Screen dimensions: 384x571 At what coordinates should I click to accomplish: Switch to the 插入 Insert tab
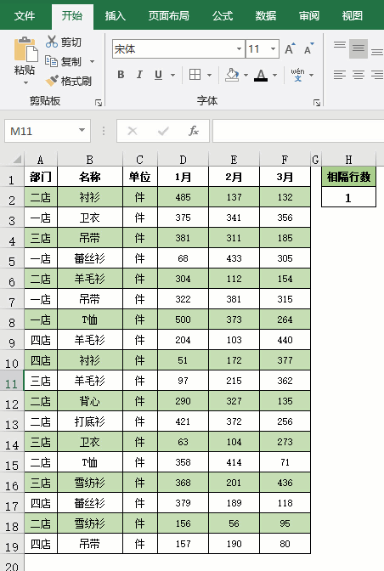tap(116, 15)
